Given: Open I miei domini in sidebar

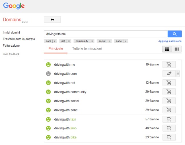Looking at the screenshot, I should click(11, 32).
